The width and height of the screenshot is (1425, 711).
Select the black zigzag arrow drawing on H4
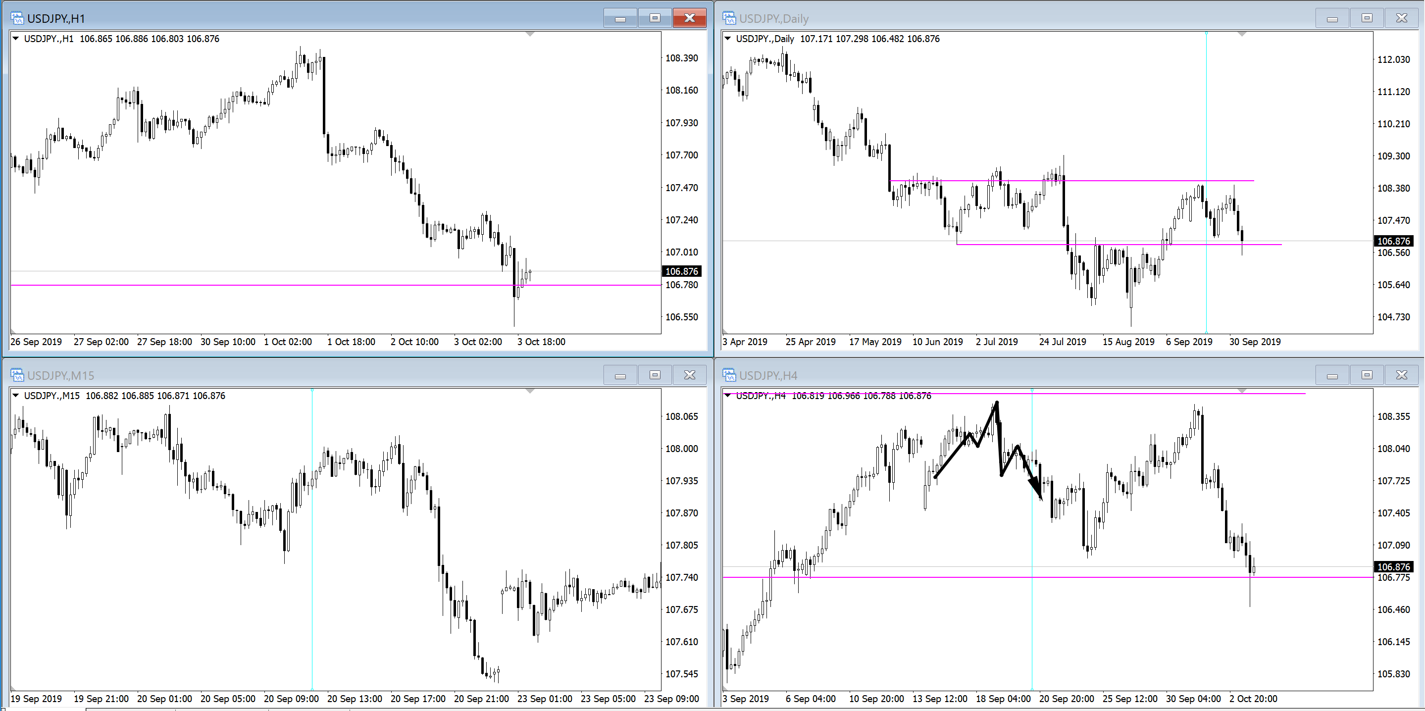pyautogui.click(x=953, y=456)
